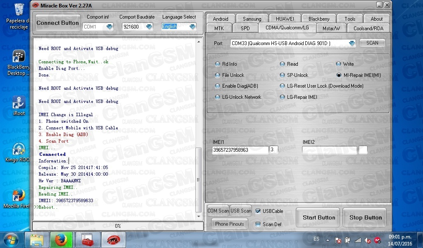
Task: Switch to the MTK tab
Action: [x=219, y=29]
